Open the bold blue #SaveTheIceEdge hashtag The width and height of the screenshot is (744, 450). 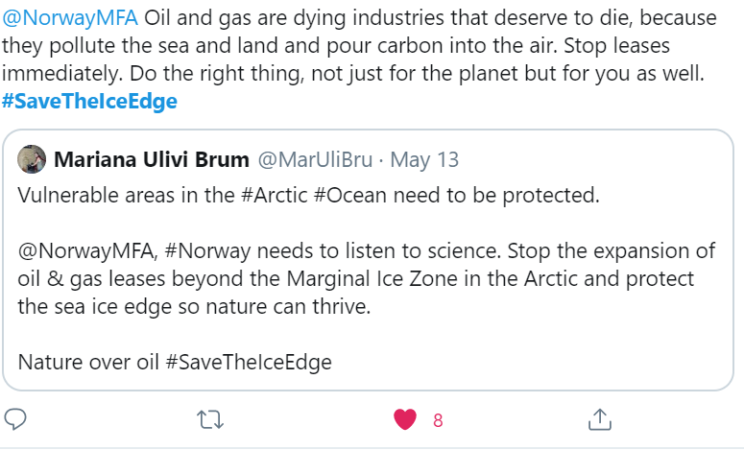coord(89,101)
